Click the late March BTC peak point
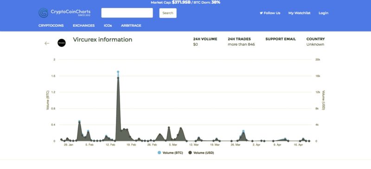The height and width of the screenshot is (169, 371). tap(243, 131)
